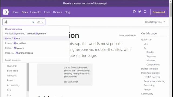Open RTL in the sidebar
The height and width of the screenshot is (97, 173).
(x=9, y=95)
